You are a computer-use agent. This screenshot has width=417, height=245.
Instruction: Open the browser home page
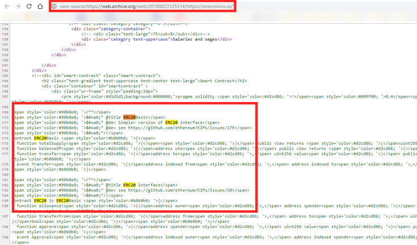pos(40,6)
